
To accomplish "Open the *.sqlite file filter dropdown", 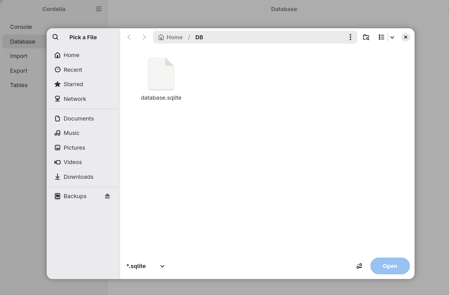I will (146, 266).
